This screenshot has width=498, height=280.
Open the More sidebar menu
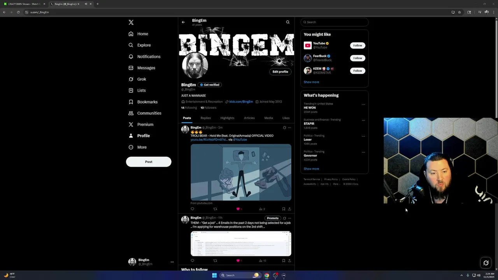pos(137,147)
